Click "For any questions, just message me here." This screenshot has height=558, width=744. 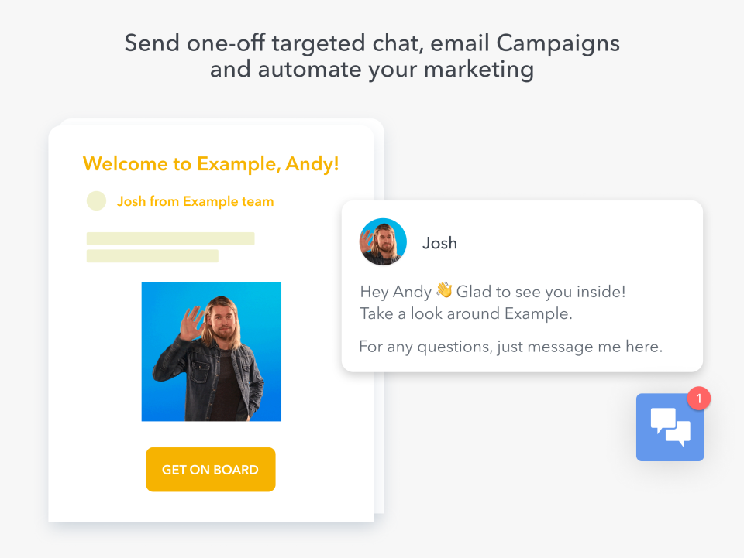point(511,347)
